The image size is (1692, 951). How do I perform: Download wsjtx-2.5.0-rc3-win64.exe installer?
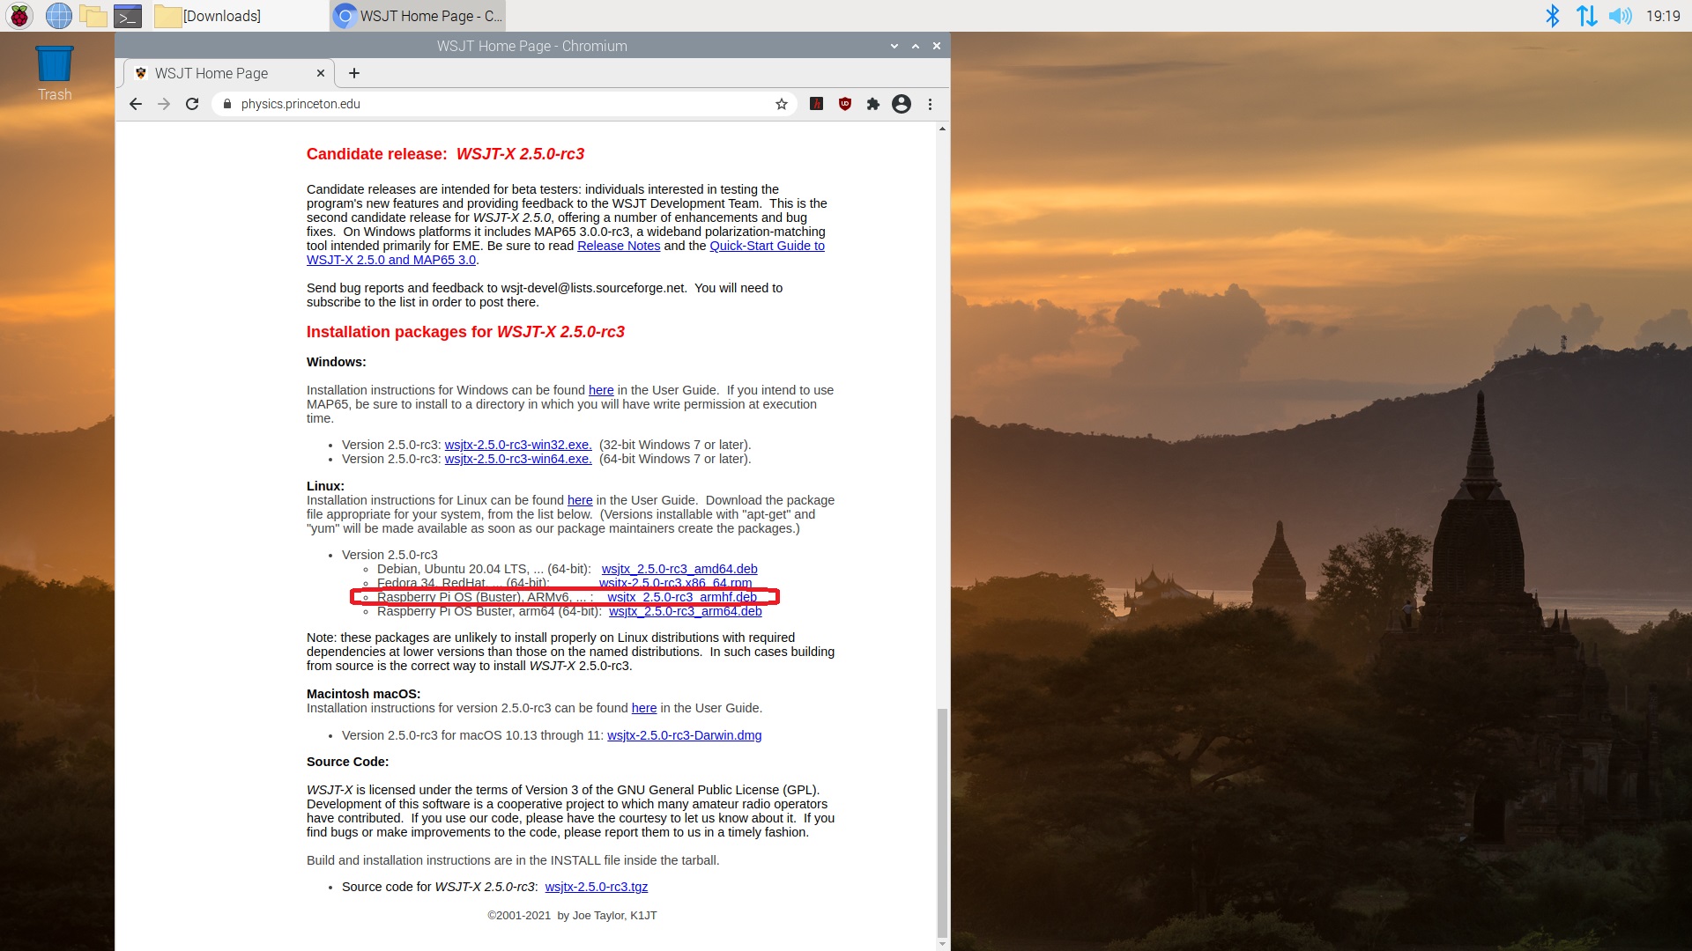click(518, 459)
